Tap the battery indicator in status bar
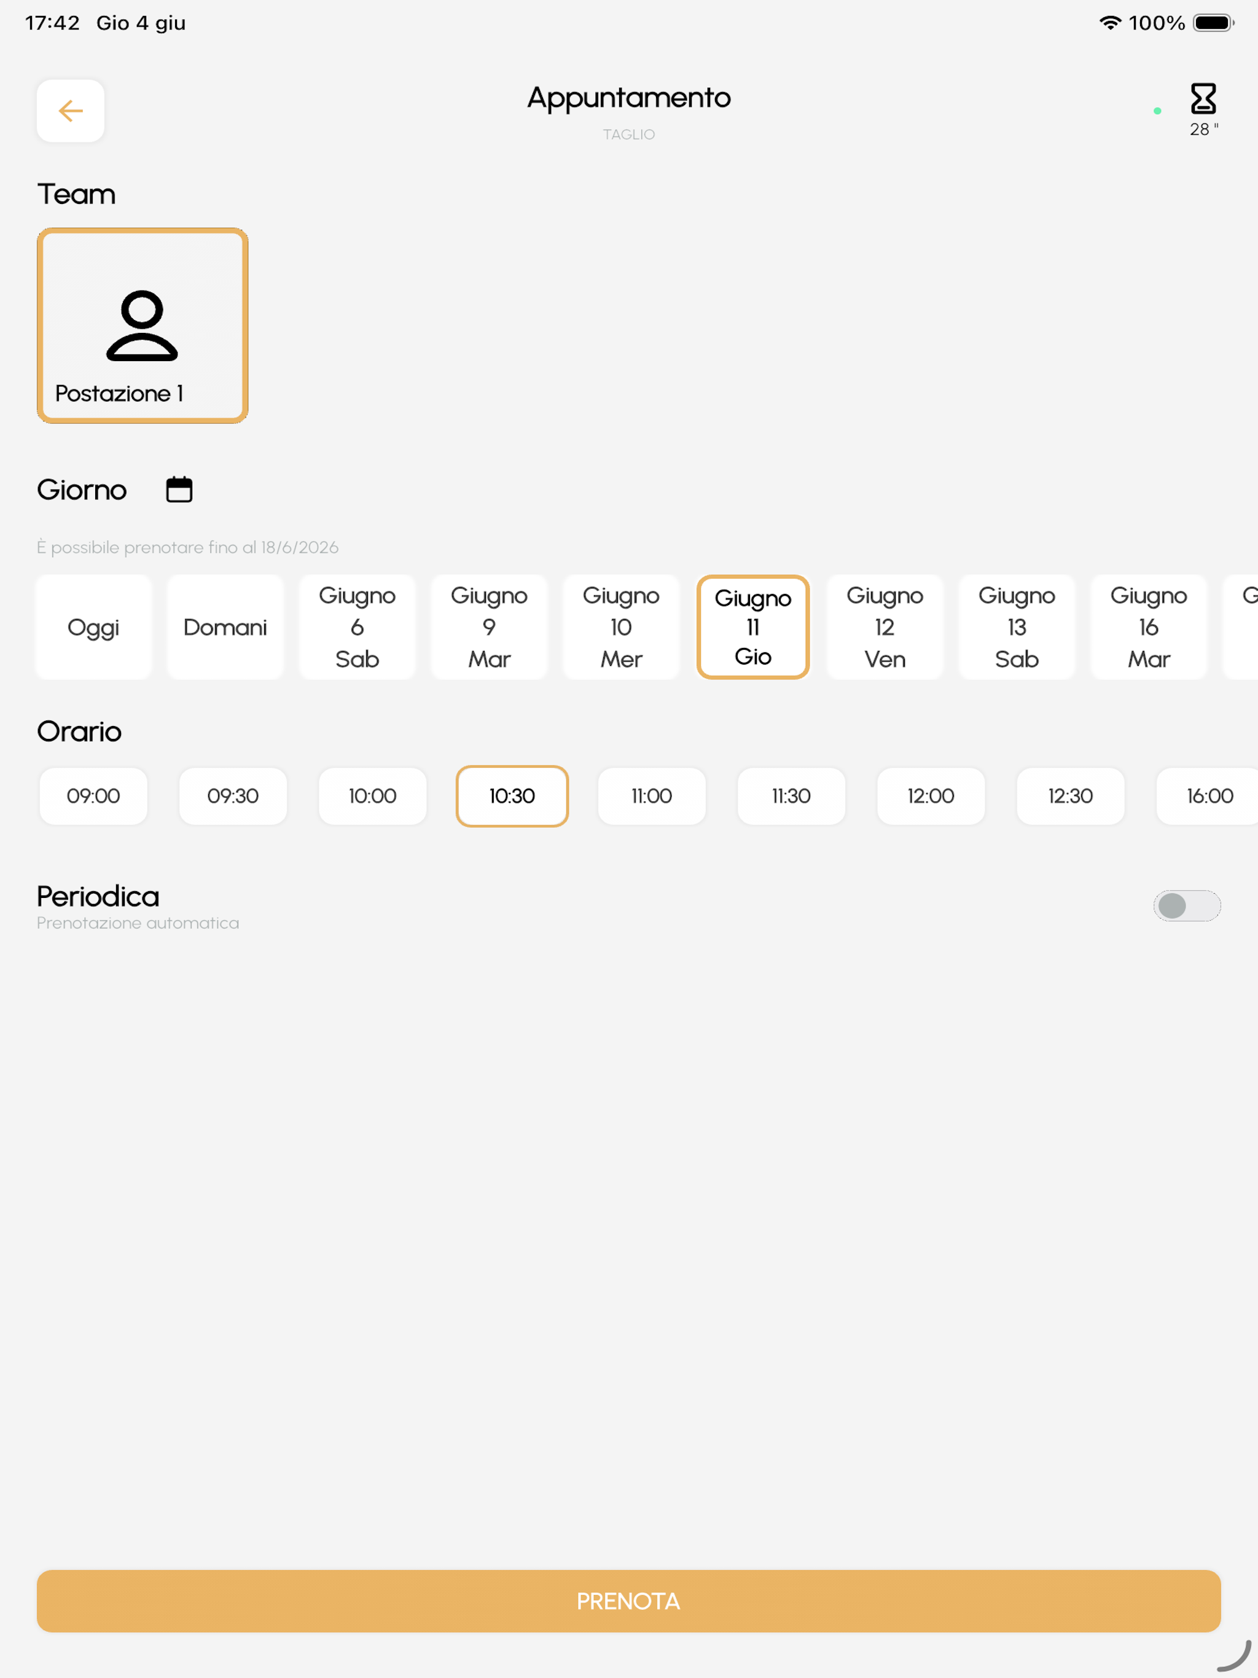Screen dimensions: 1258x1678 coord(1213,23)
